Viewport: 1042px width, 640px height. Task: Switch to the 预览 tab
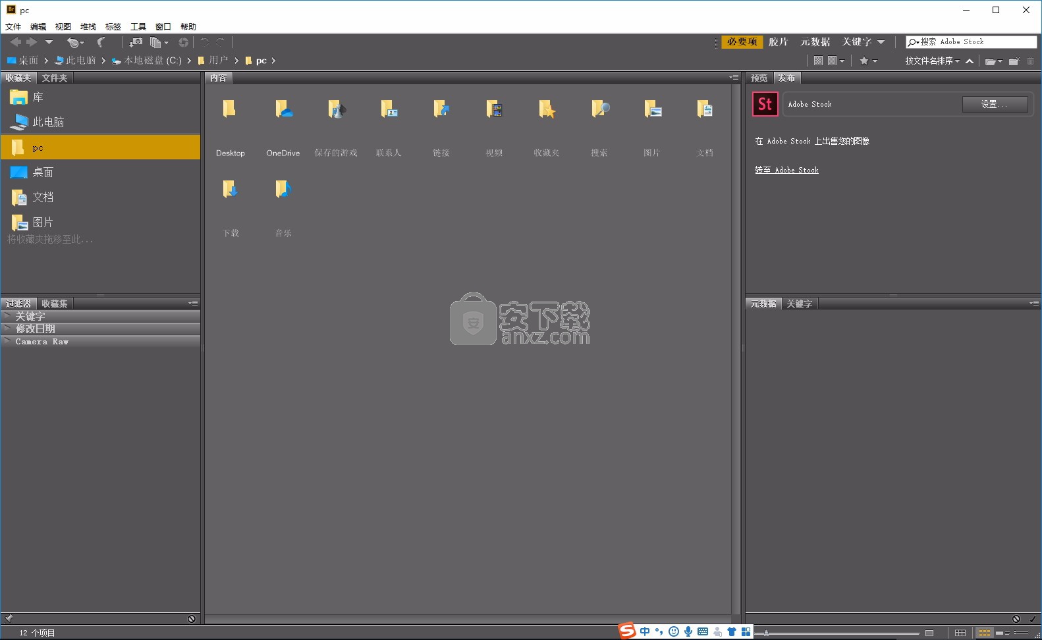coord(759,78)
